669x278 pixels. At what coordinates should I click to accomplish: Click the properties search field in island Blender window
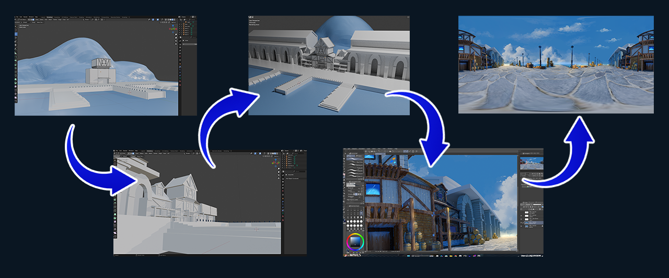(x=193, y=37)
